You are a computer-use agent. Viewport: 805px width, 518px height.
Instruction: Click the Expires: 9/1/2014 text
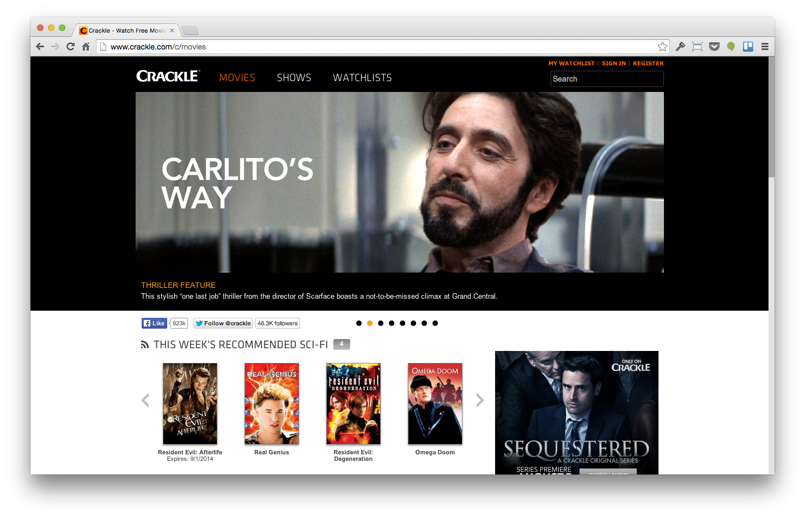tap(190, 459)
